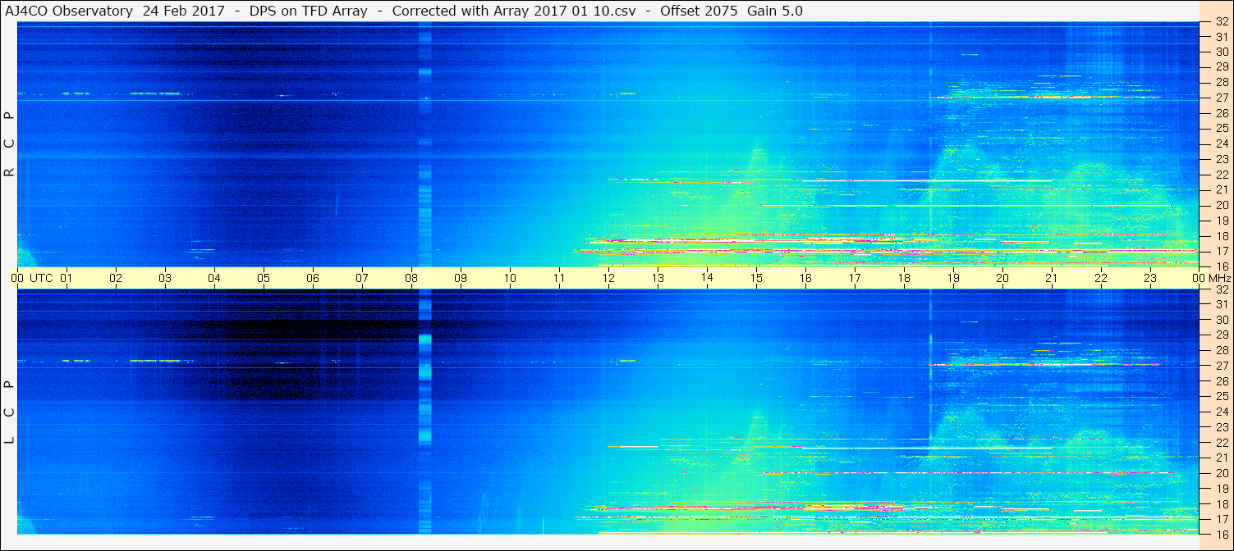
Task: Click the UTC label on time axis
Action: coord(41,278)
